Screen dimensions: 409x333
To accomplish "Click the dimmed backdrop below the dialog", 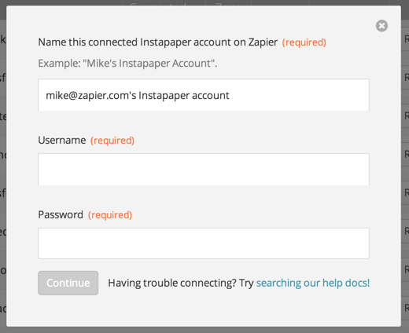I will click(x=204, y=330).
